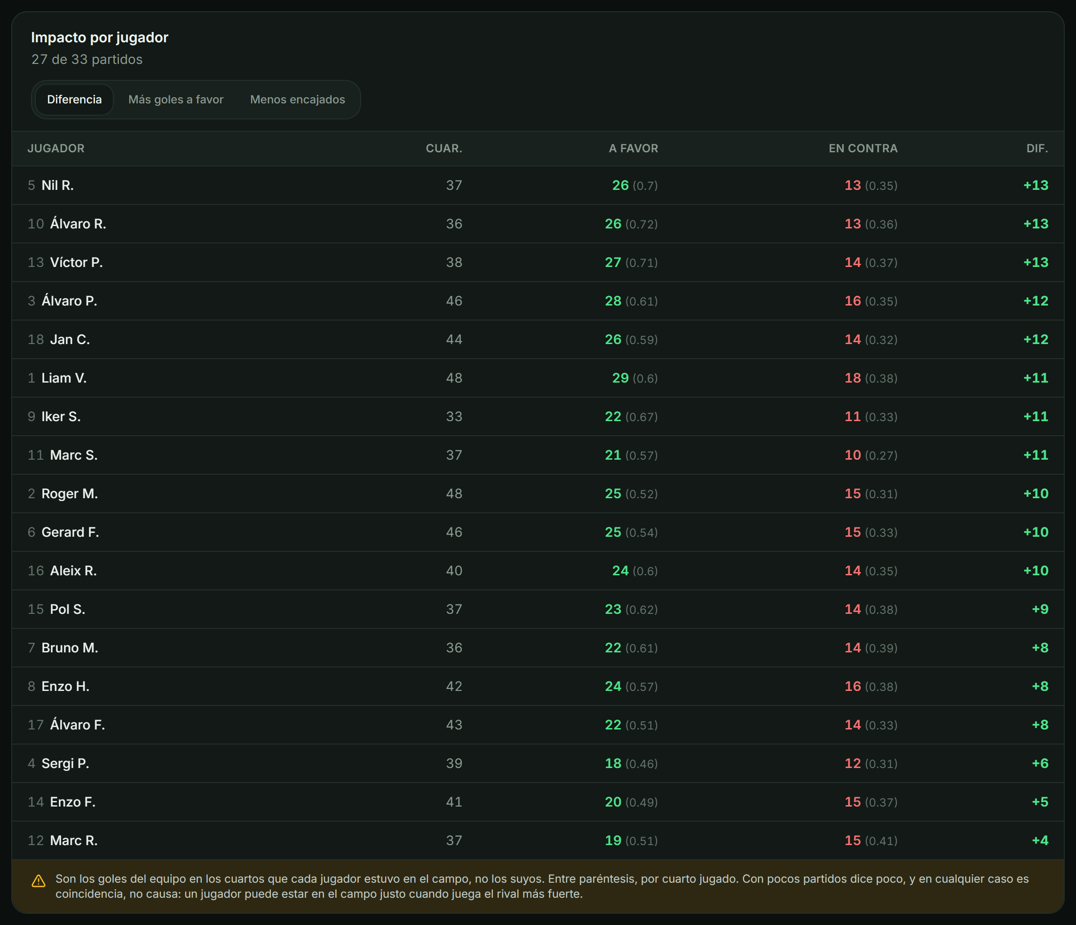The image size is (1076, 925).
Task: Select player row Álvaro R.
Action: coord(538,224)
